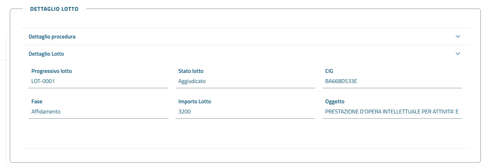Click the CIG field label

pos(329,71)
